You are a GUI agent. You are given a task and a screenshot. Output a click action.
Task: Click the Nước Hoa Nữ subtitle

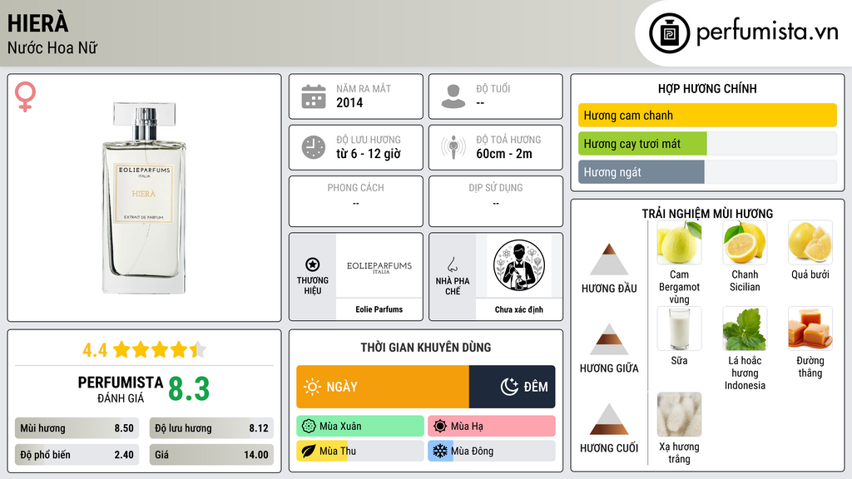[x=52, y=47]
